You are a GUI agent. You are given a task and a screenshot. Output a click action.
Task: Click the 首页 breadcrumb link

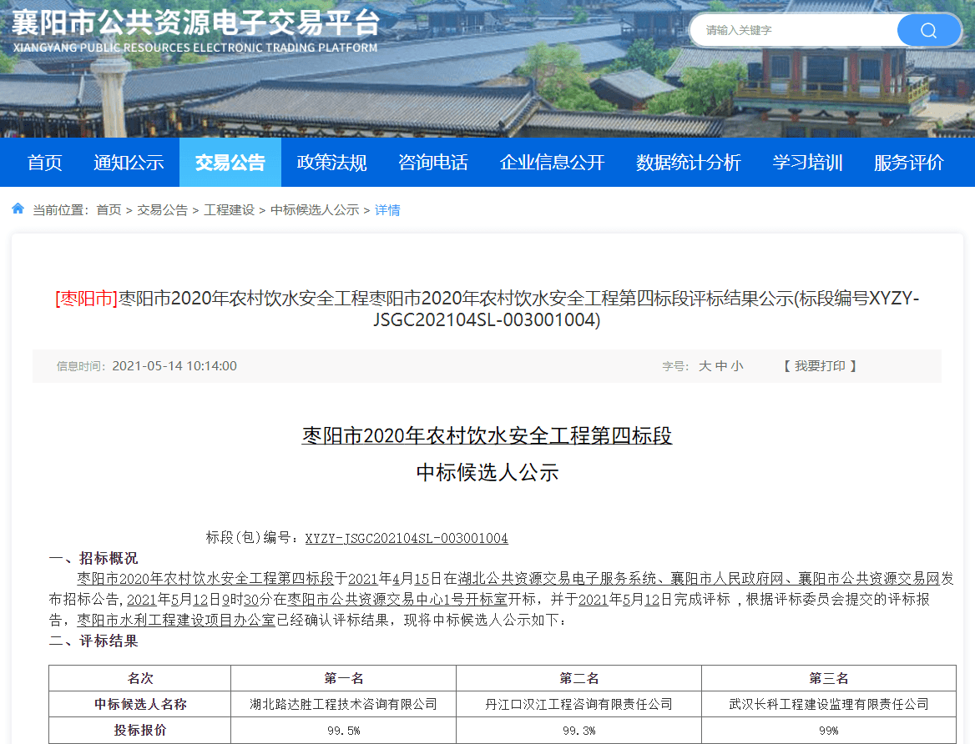tap(109, 210)
